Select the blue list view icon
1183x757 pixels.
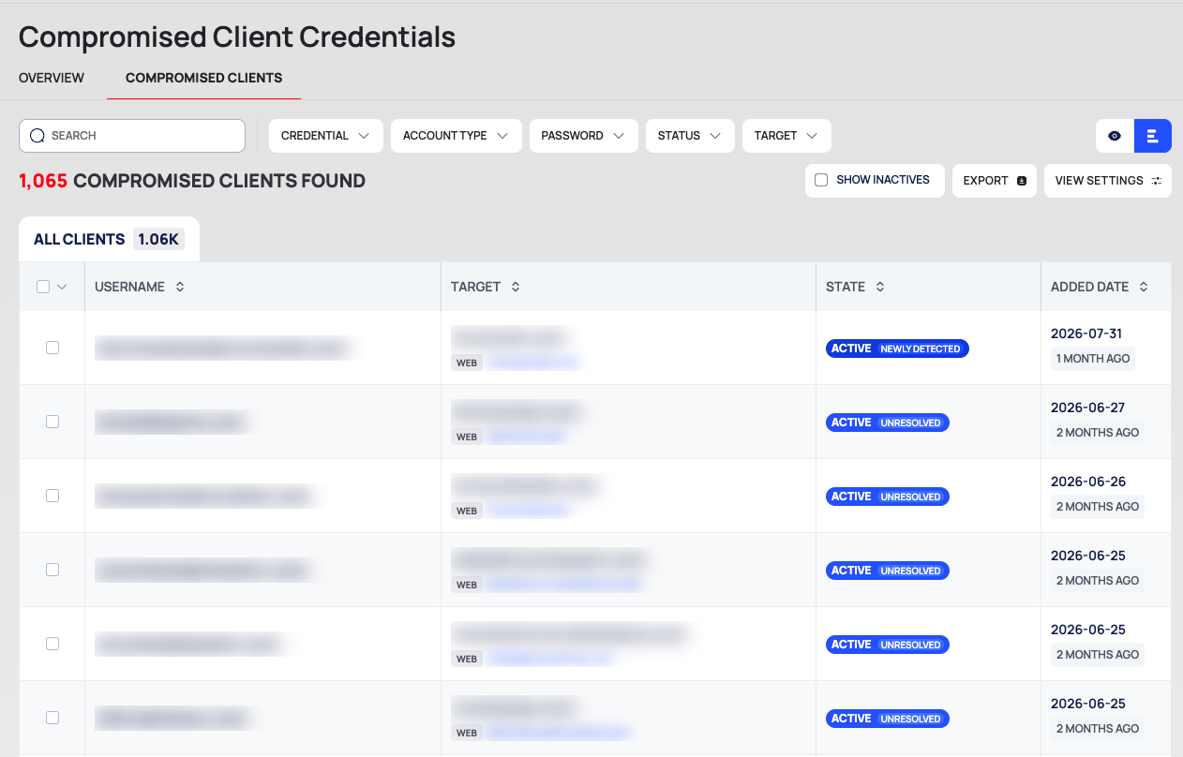coord(1153,136)
